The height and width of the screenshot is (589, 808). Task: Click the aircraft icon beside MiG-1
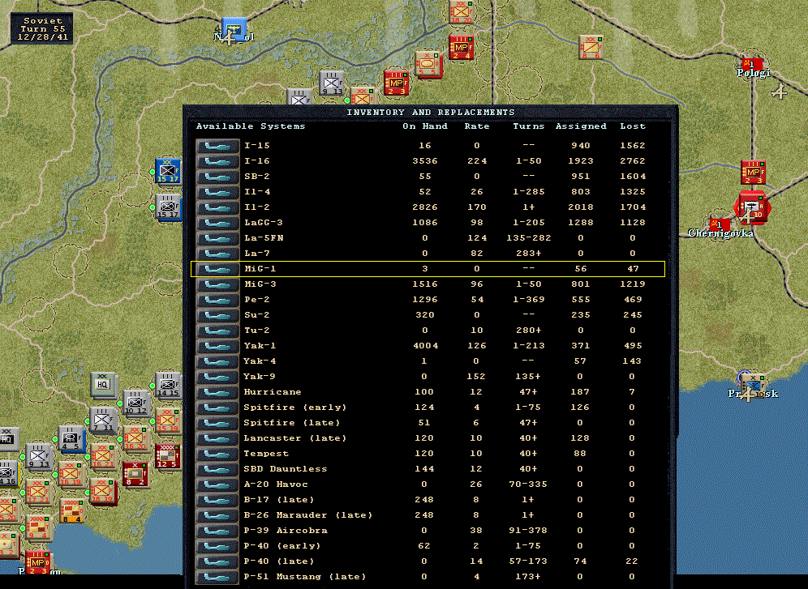click(217, 268)
